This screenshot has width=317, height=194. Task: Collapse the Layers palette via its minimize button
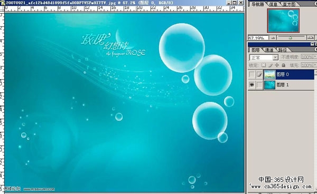(312, 44)
